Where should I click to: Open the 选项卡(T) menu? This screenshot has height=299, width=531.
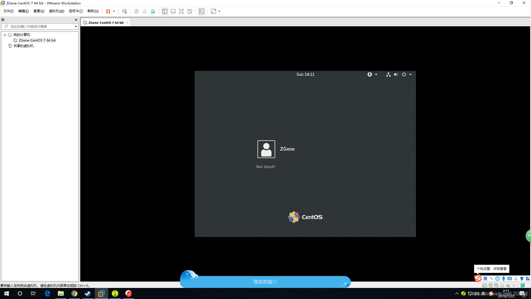[76, 11]
